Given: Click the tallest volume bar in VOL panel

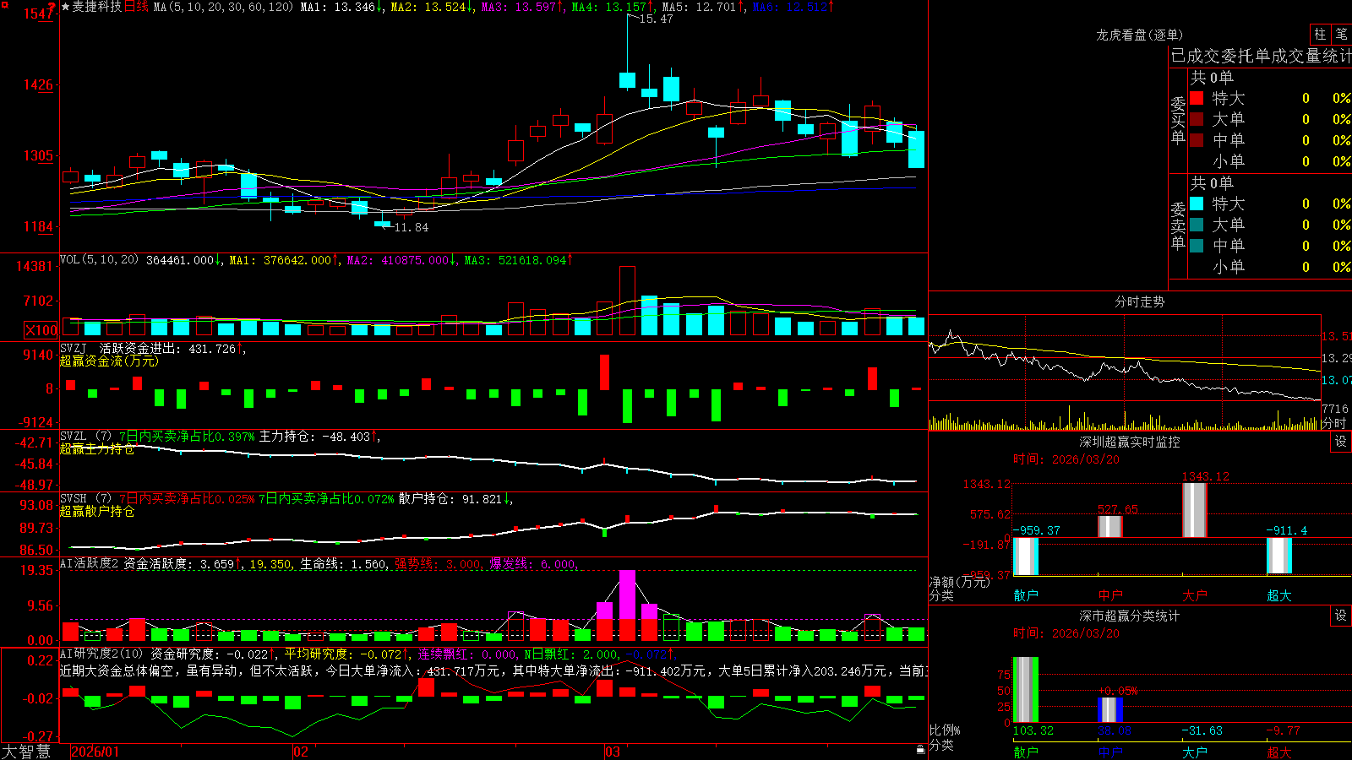Looking at the screenshot, I should tap(627, 301).
